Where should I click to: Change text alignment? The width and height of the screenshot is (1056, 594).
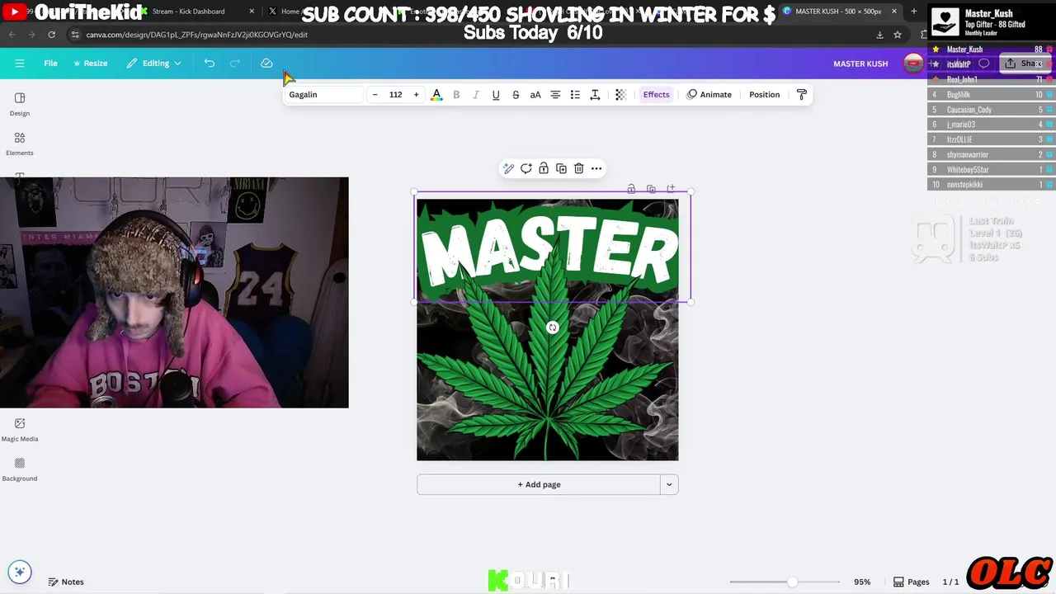[555, 95]
